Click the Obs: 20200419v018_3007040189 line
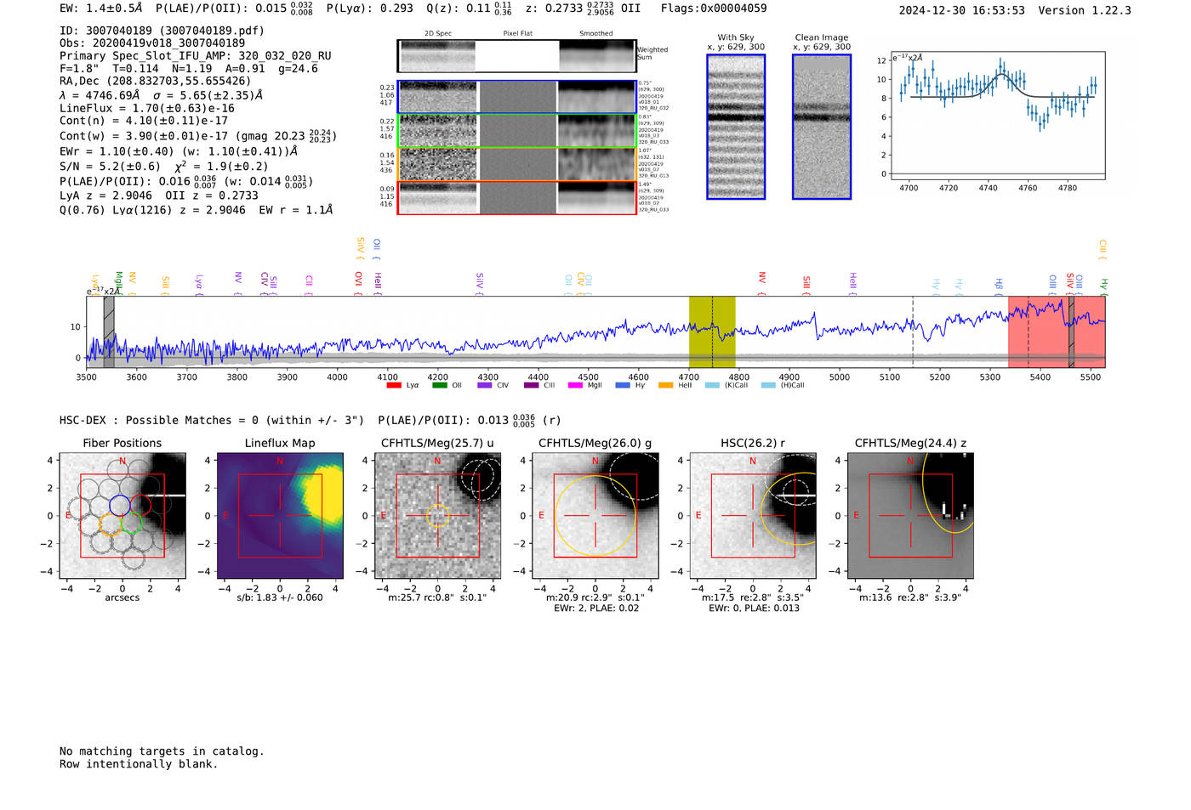This screenshot has width=1191, height=810. (x=152, y=43)
